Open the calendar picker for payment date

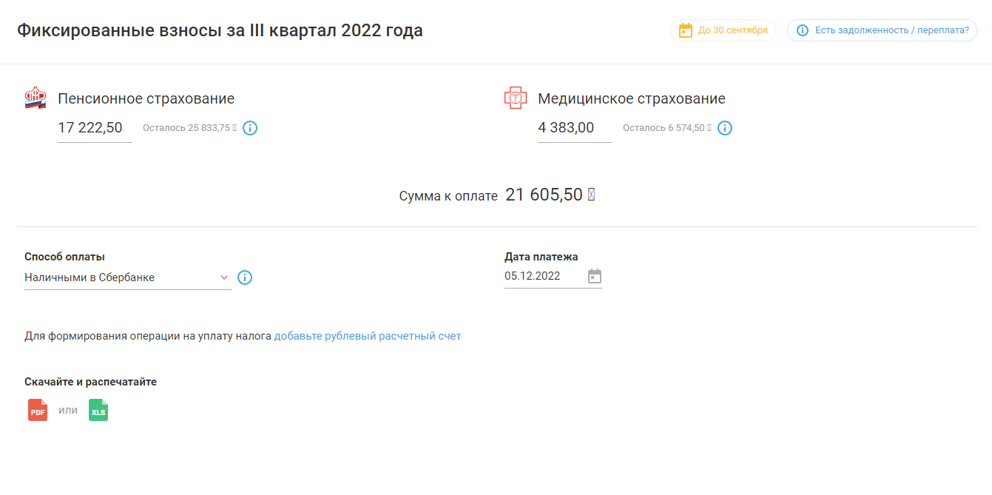point(595,277)
